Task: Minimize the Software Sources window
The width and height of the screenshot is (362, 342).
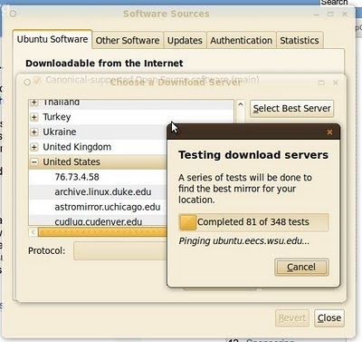Action: (x=317, y=15)
